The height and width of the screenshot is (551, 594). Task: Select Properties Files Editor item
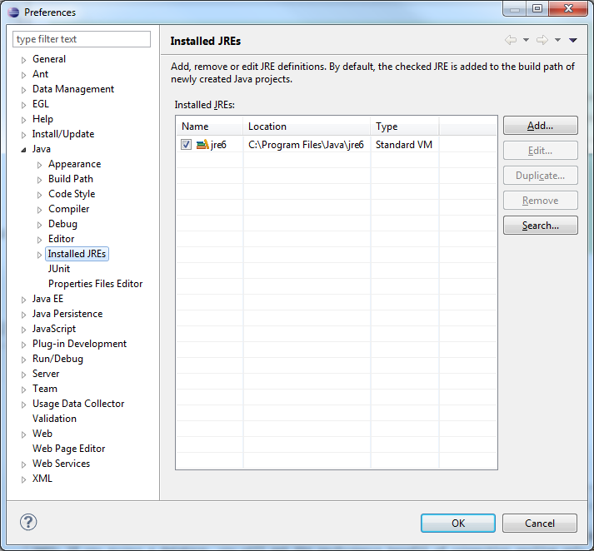[96, 284]
